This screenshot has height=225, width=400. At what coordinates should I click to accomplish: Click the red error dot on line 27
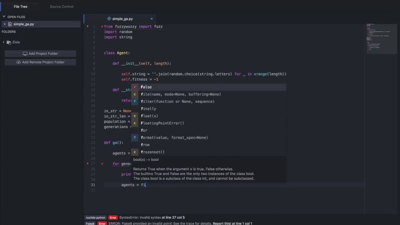(x=102, y=163)
